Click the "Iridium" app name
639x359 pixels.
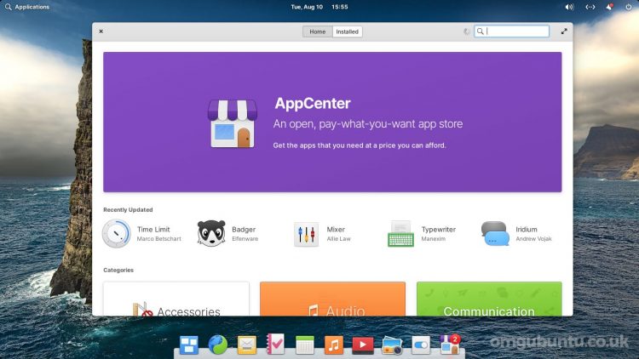click(x=527, y=230)
